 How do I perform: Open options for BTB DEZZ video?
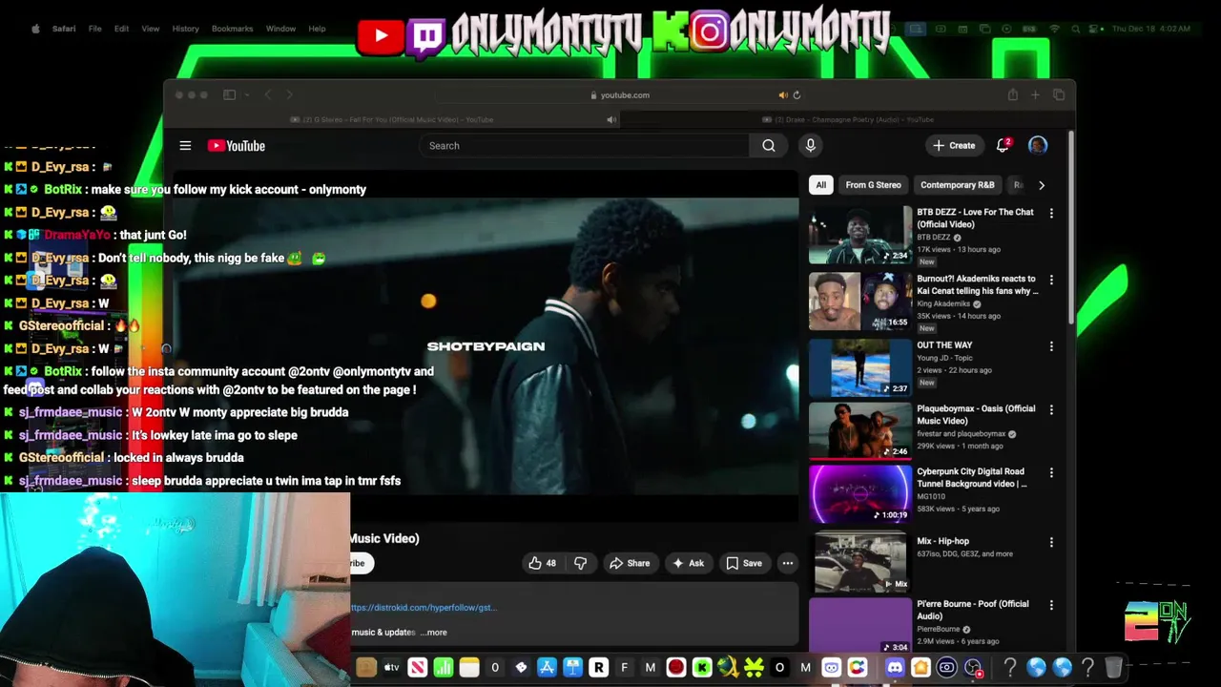1051,214
